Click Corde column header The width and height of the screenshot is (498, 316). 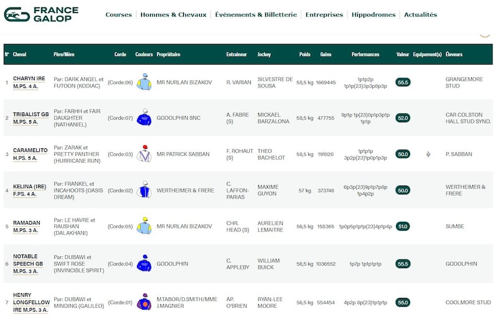(x=120, y=55)
